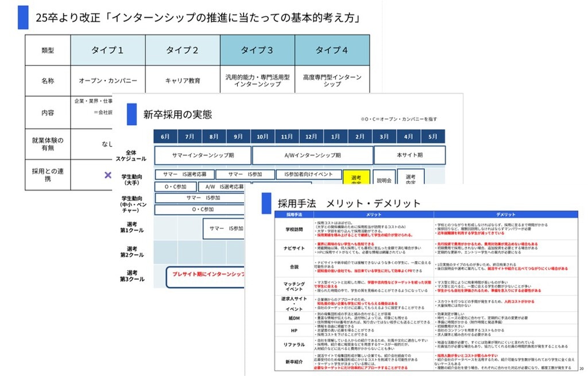This screenshot has height=376, width=588.
Task: Click the オープン・カンパニー name cell
Action: pyautogui.click(x=107, y=81)
